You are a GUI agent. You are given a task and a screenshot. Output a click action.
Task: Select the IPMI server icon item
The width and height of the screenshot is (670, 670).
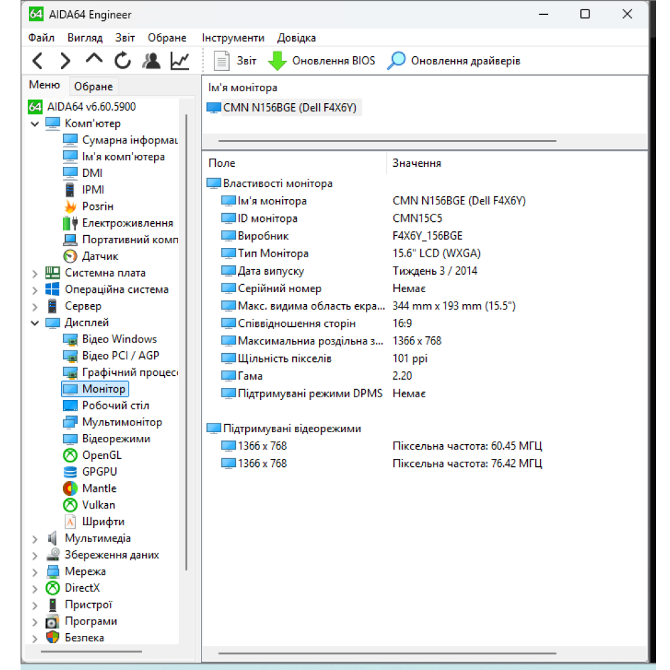[x=84, y=190]
